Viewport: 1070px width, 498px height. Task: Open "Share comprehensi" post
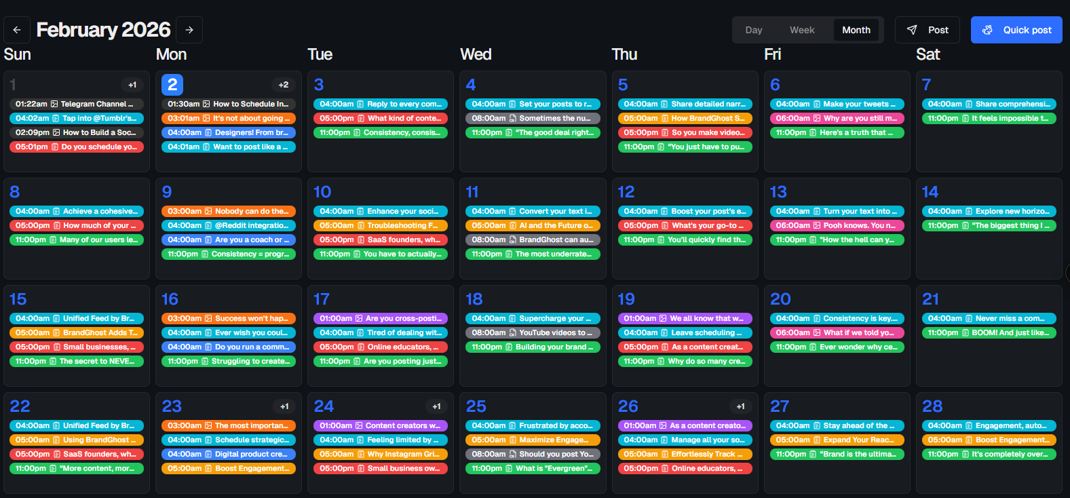click(x=989, y=104)
